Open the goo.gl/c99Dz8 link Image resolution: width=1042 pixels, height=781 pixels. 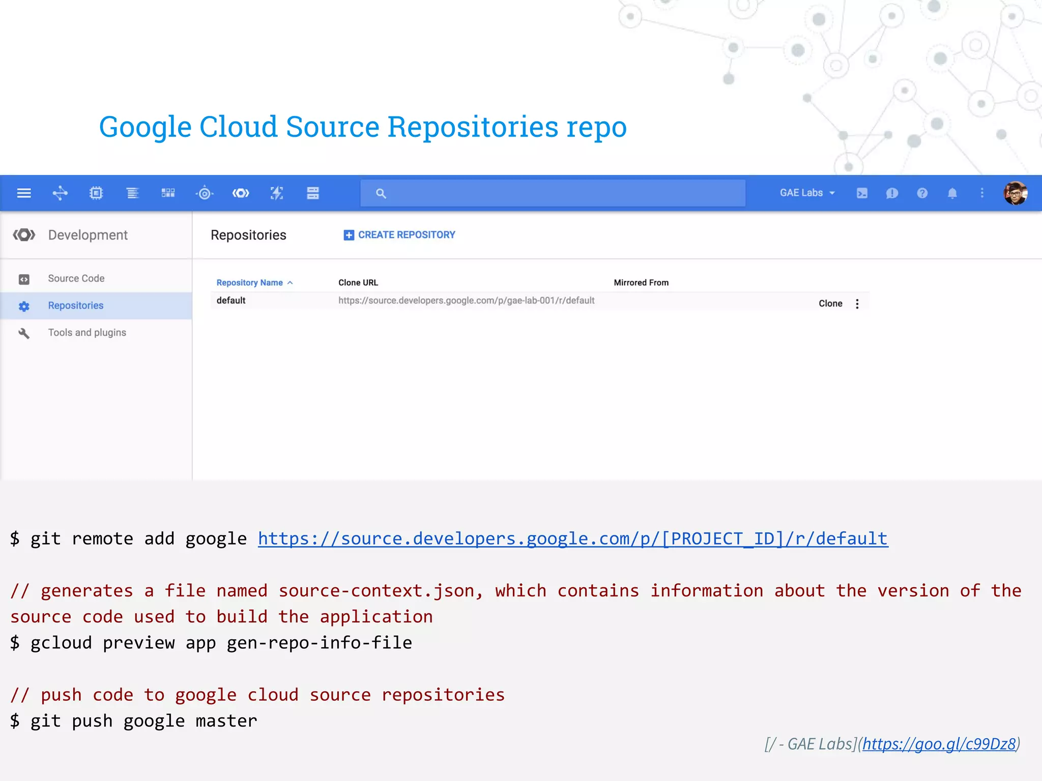coord(939,744)
